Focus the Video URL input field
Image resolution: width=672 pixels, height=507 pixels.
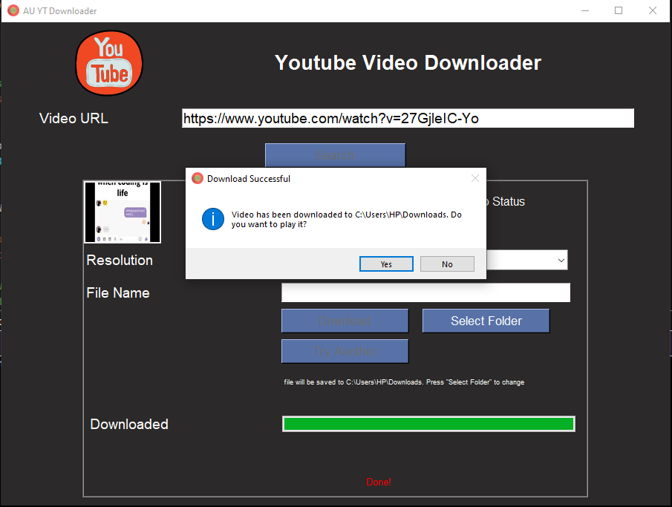click(408, 118)
